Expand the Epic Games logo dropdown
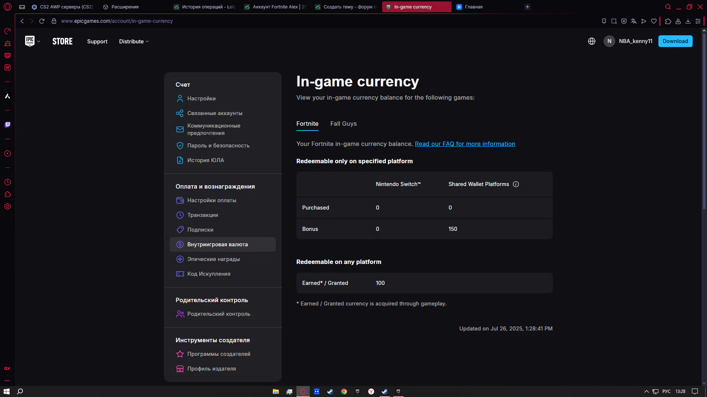Screen dimensions: 707x397 coord(32,41)
